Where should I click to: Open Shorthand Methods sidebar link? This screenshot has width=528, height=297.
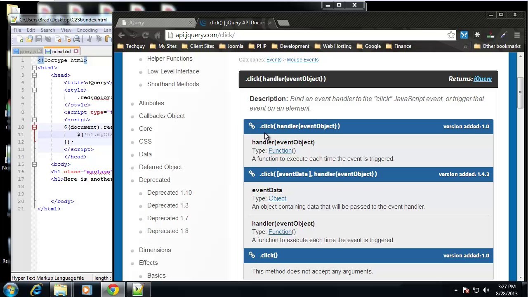(x=173, y=84)
